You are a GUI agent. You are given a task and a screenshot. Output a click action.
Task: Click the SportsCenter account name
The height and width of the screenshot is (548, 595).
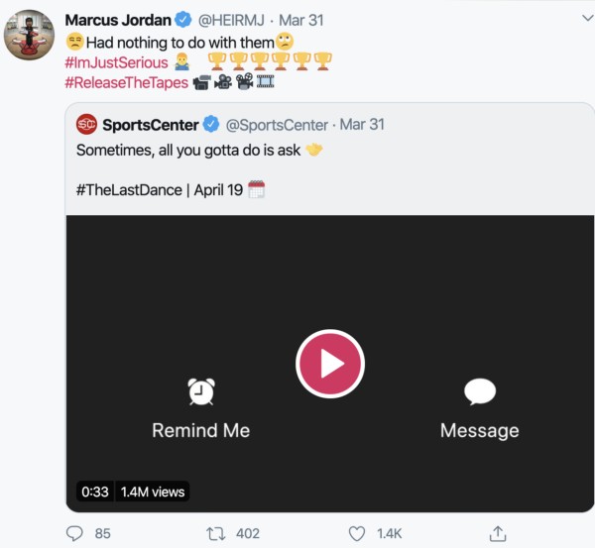(x=151, y=125)
